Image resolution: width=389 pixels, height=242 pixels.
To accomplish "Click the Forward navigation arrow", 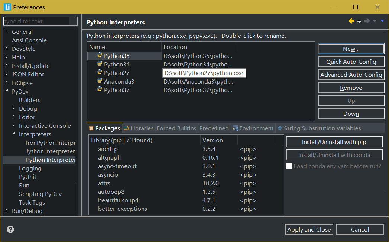I will 367,21.
